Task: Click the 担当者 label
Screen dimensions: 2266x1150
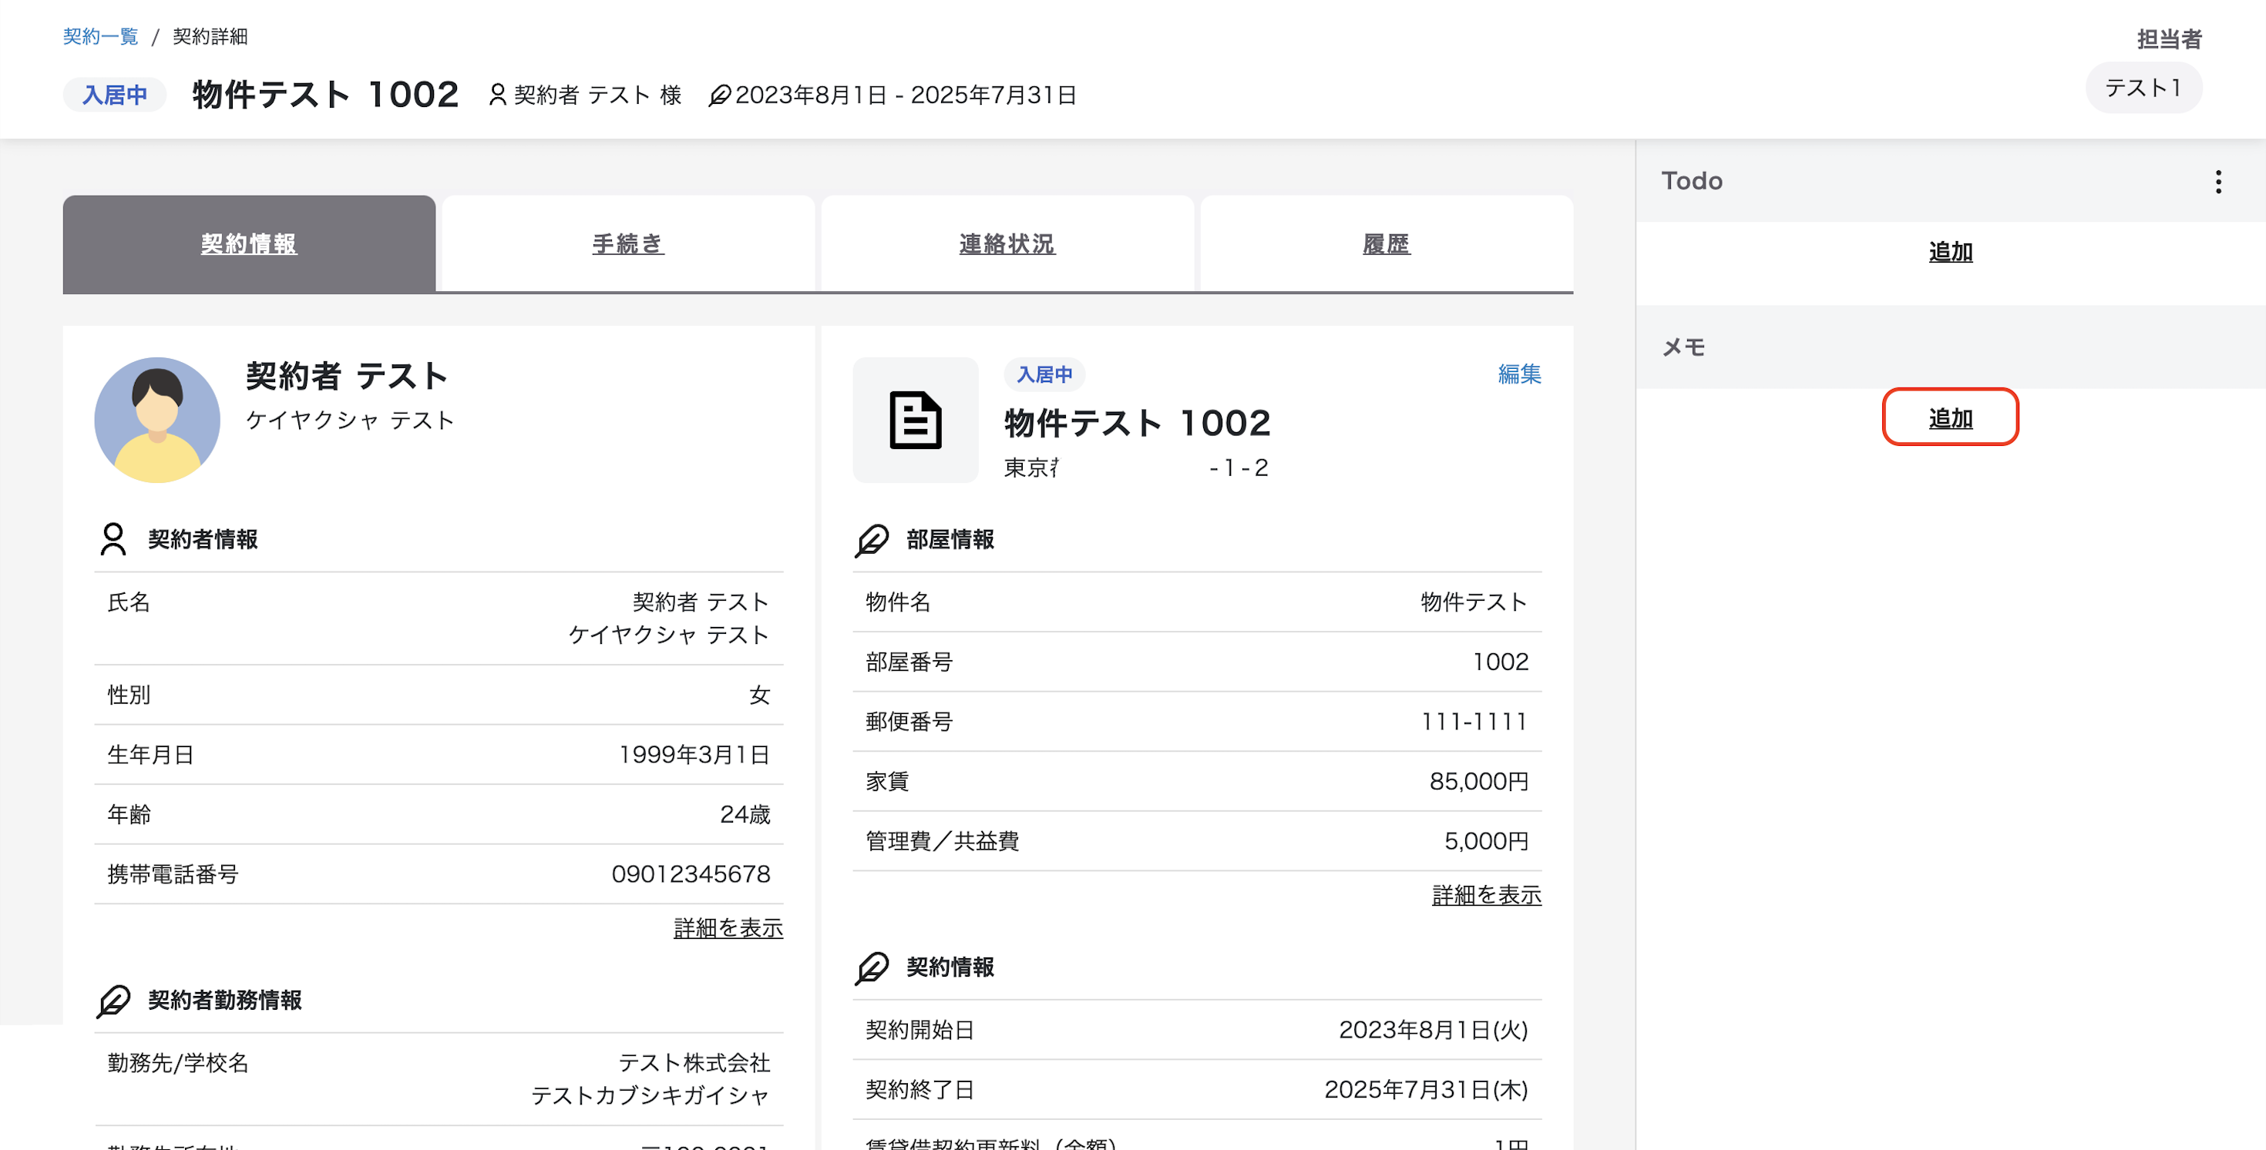Action: click(2169, 39)
